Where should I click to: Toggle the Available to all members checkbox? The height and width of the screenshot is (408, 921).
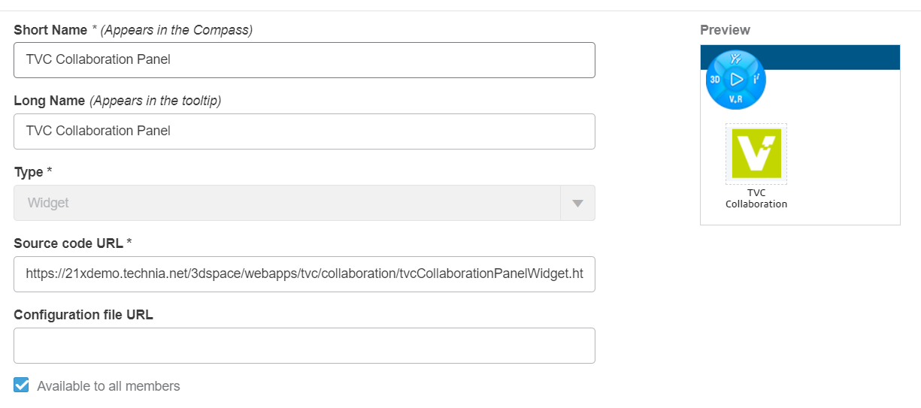[x=22, y=385]
